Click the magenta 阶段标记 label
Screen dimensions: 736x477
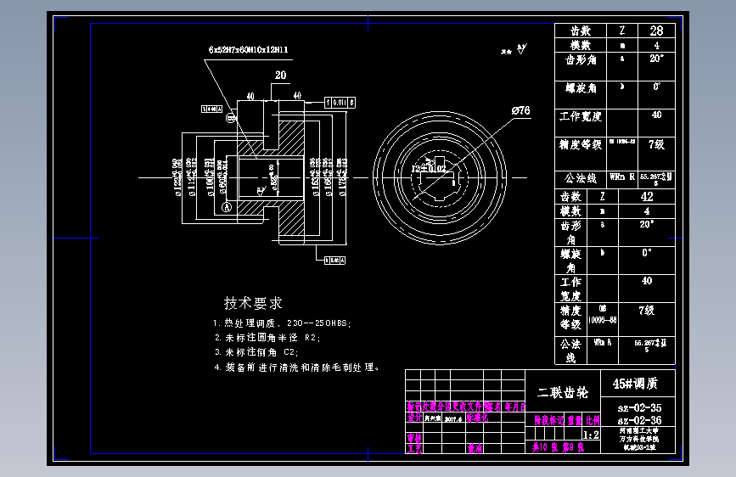point(549,420)
